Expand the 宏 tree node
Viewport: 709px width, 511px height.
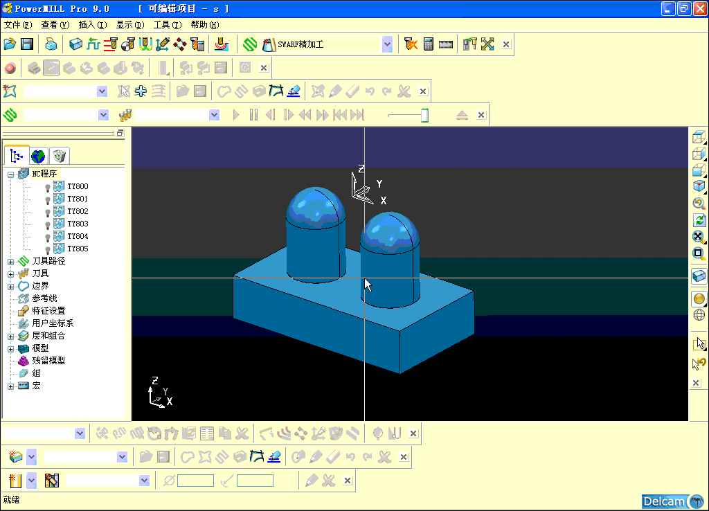pyautogui.click(x=11, y=386)
